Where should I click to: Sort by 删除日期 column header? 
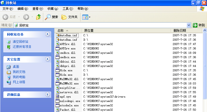pyautogui.click(x=187, y=31)
